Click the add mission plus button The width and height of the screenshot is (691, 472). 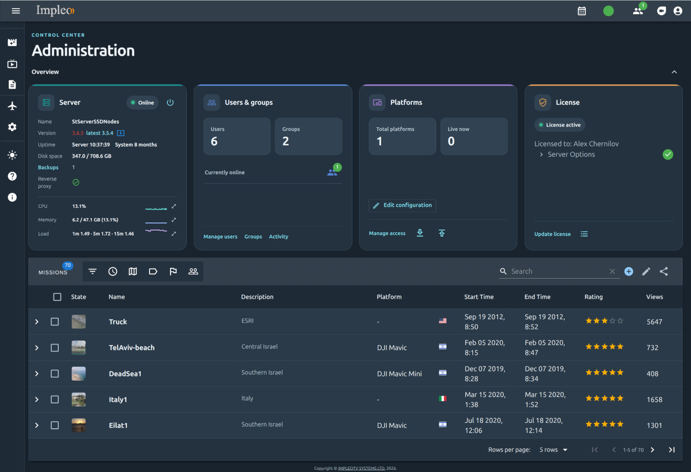628,272
